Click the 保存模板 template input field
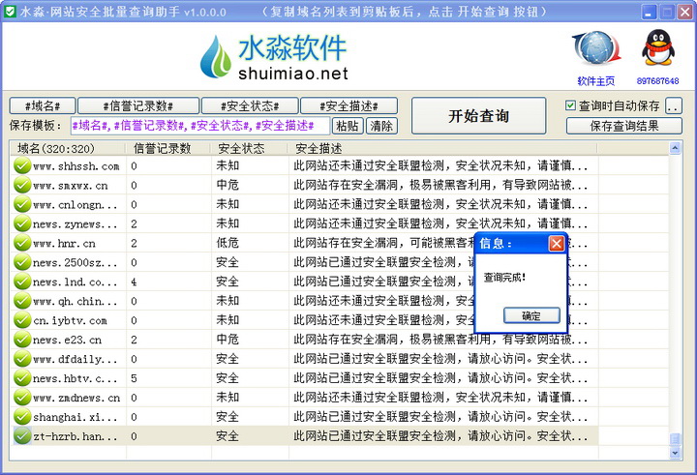Viewport: 697px width, 475px height. click(200, 126)
